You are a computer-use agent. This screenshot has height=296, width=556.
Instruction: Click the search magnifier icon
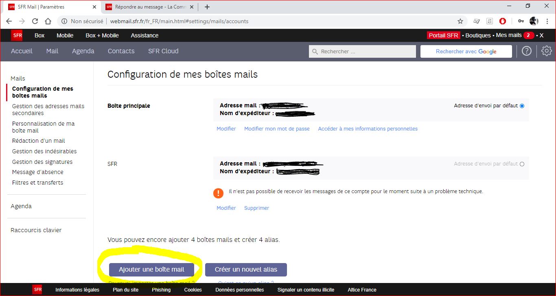(315, 52)
